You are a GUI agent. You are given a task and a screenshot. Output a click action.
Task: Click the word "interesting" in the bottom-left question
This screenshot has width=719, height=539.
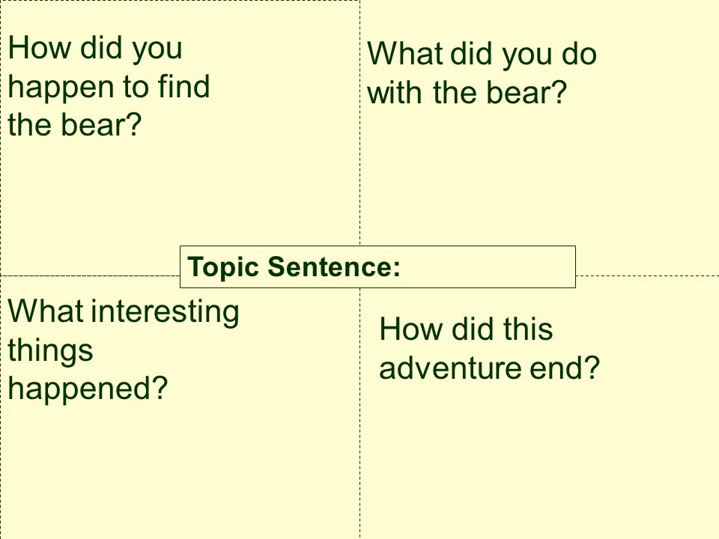[165, 311]
